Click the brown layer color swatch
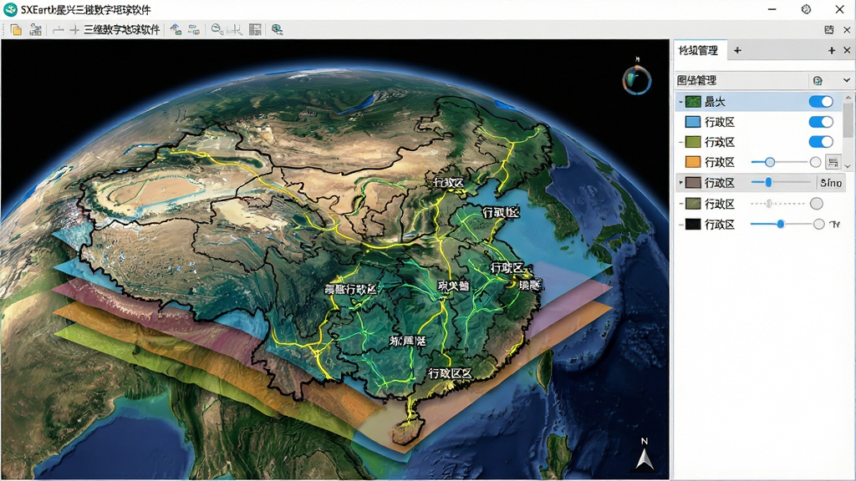Image resolution: width=856 pixels, height=481 pixels. [x=693, y=183]
